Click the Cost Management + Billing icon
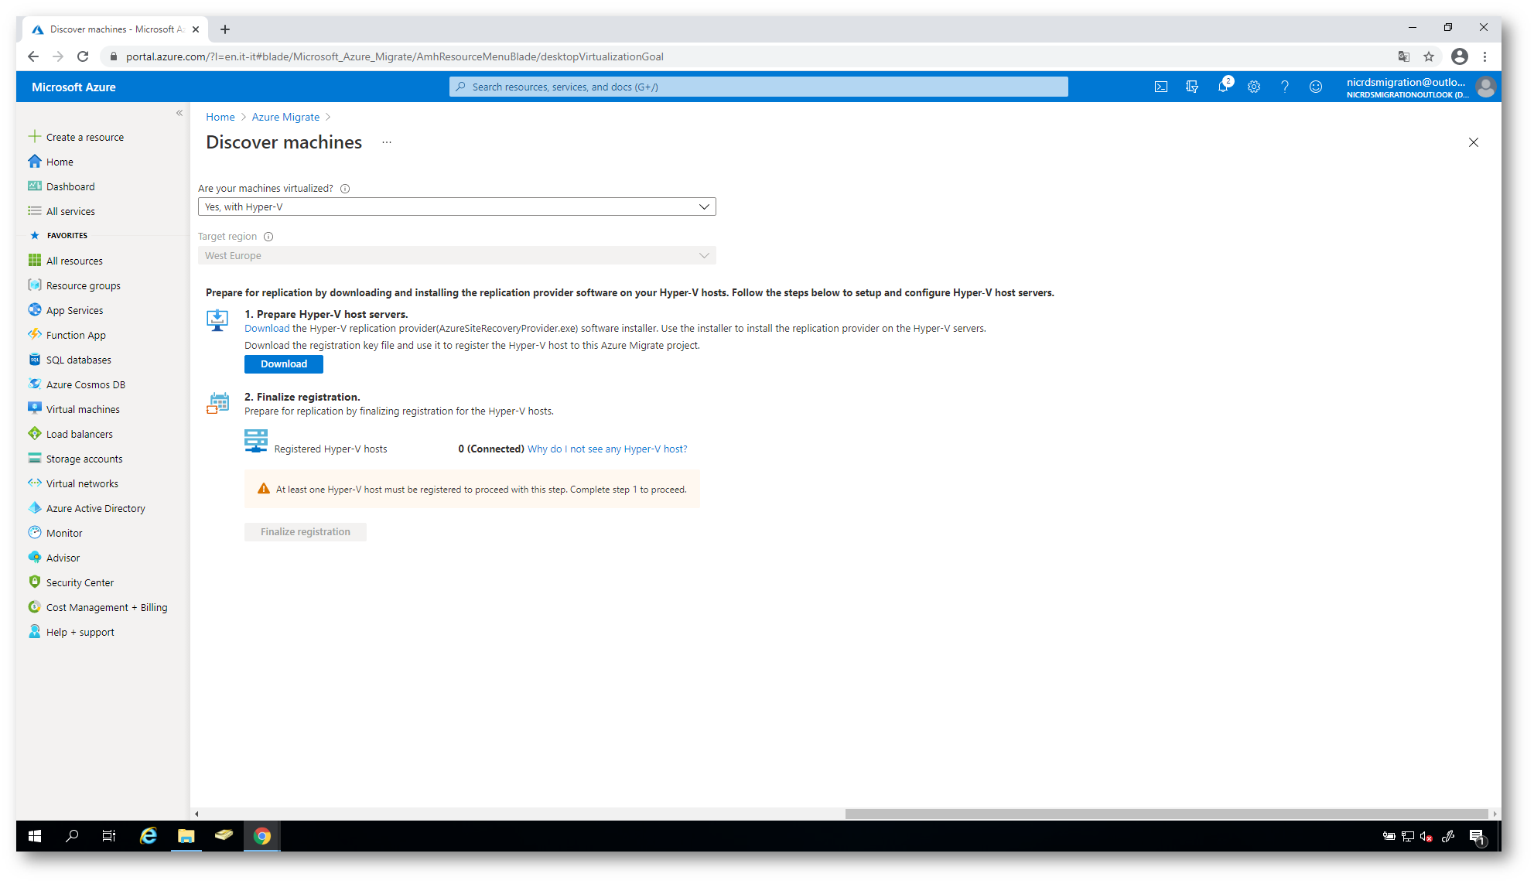This screenshot has width=1534, height=884. [x=35, y=607]
